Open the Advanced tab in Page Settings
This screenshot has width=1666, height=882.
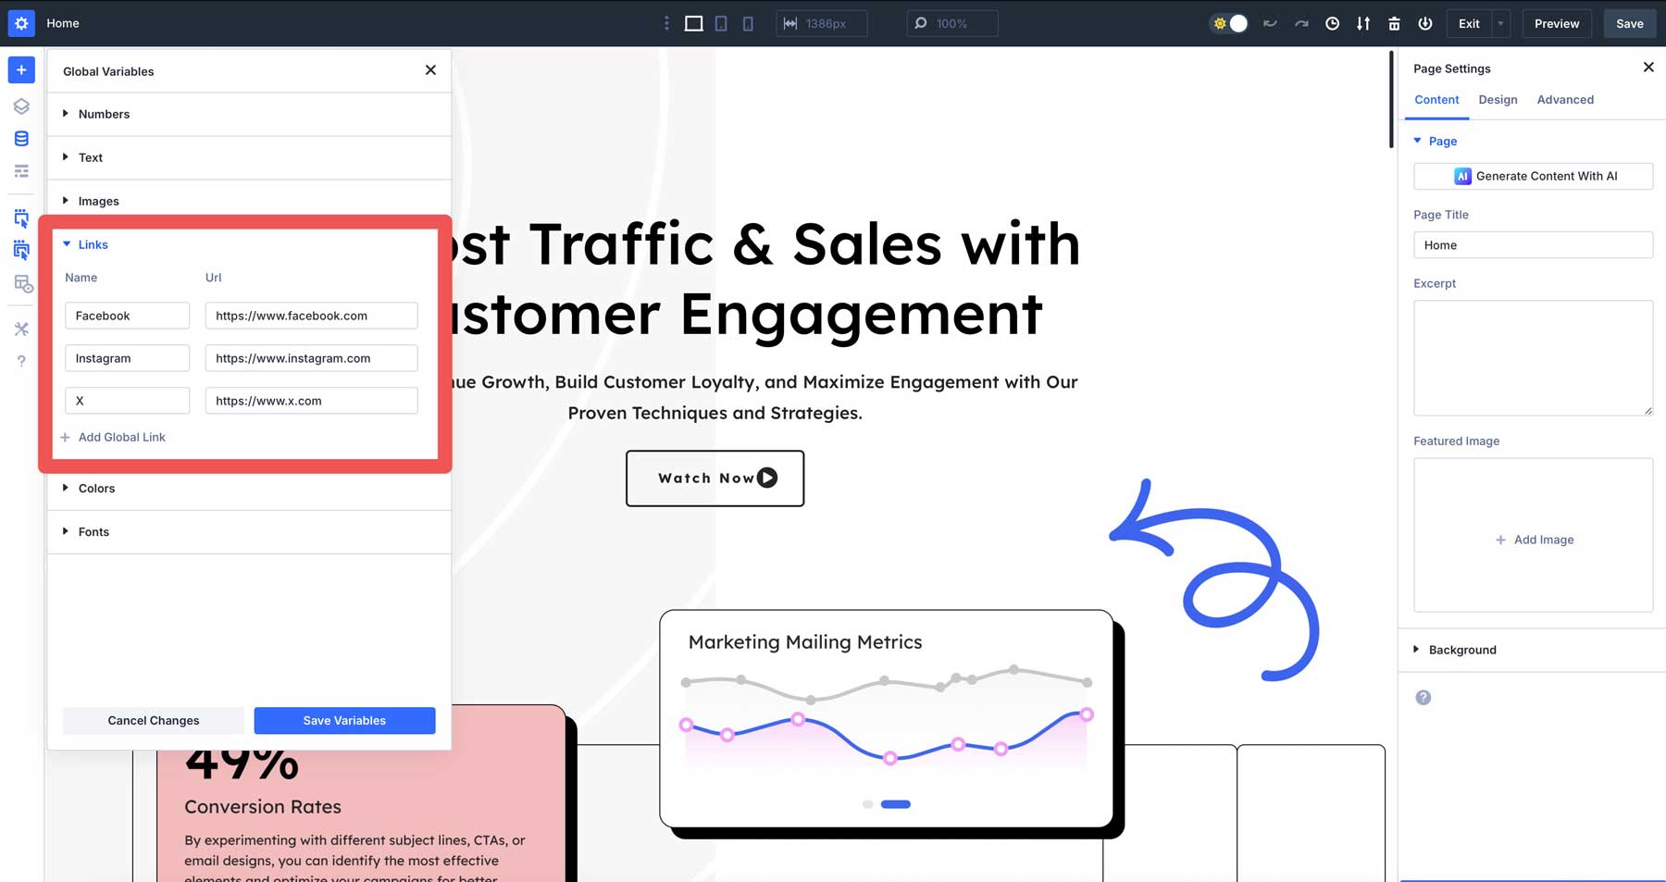1564,99
